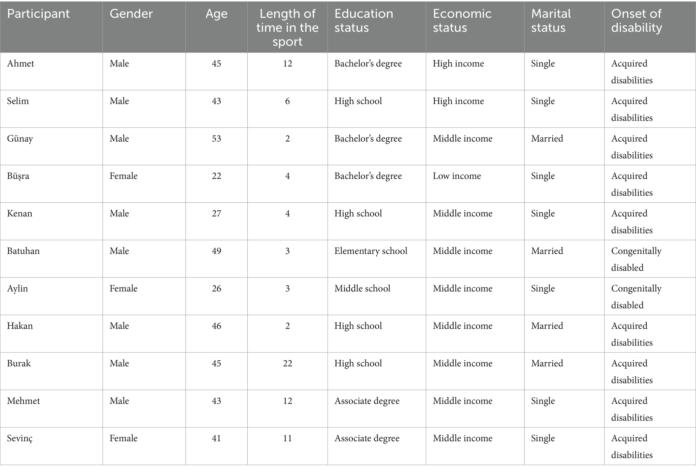Click the Participant column header

click(x=38, y=14)
